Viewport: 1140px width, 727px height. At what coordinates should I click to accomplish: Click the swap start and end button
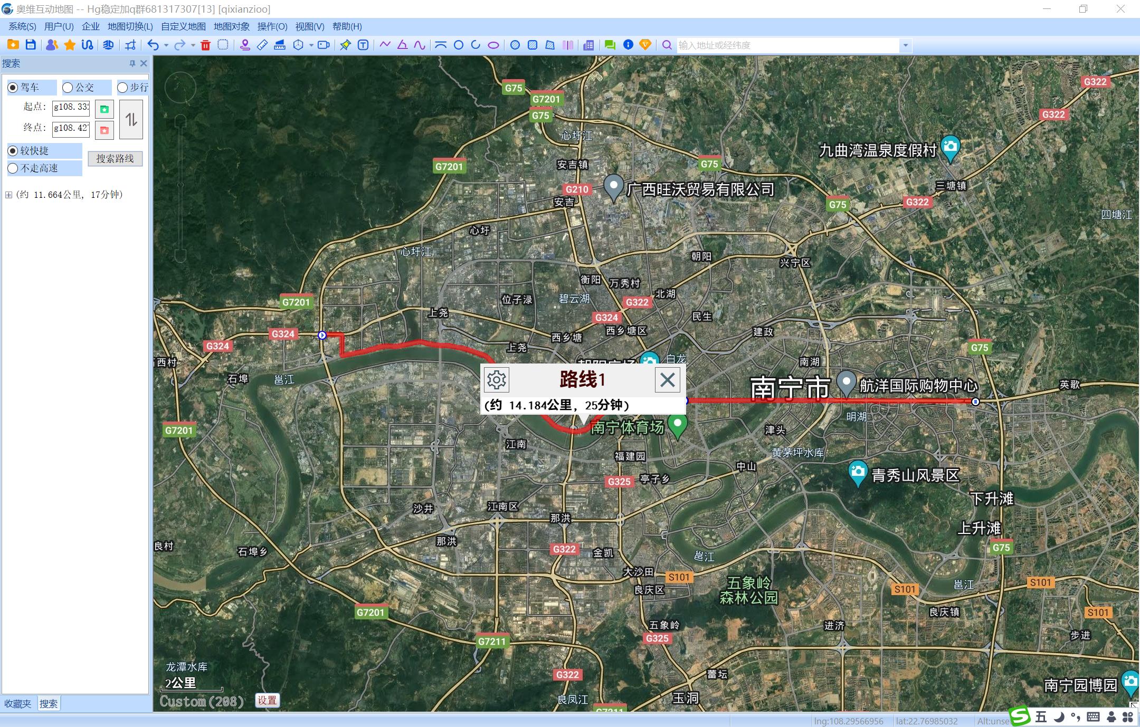tap(131, 120)
